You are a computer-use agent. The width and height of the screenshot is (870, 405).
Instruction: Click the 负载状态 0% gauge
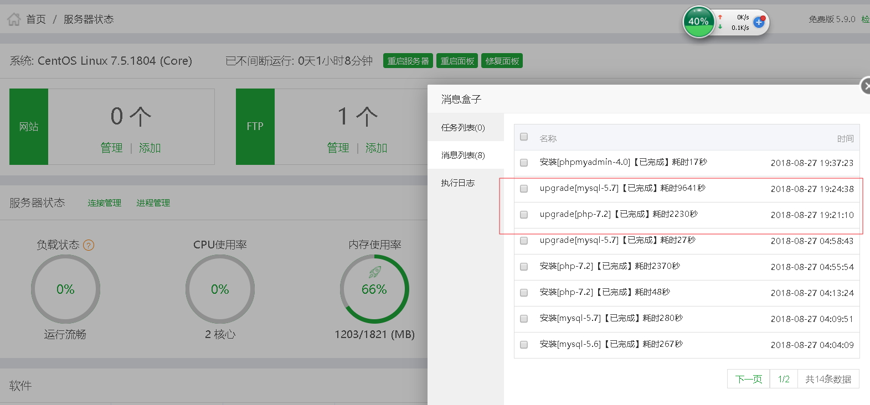tap(65, 289)
